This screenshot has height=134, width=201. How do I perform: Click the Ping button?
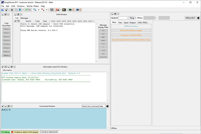coord(132,18)
